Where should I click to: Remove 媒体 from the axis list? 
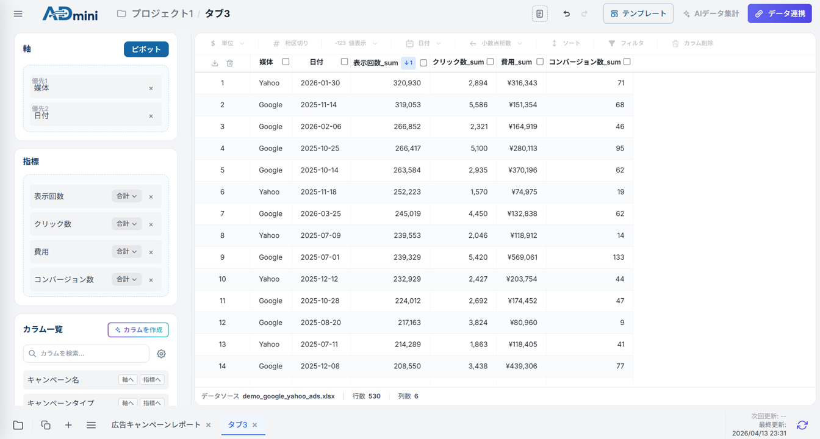click(x=151, y=88)
